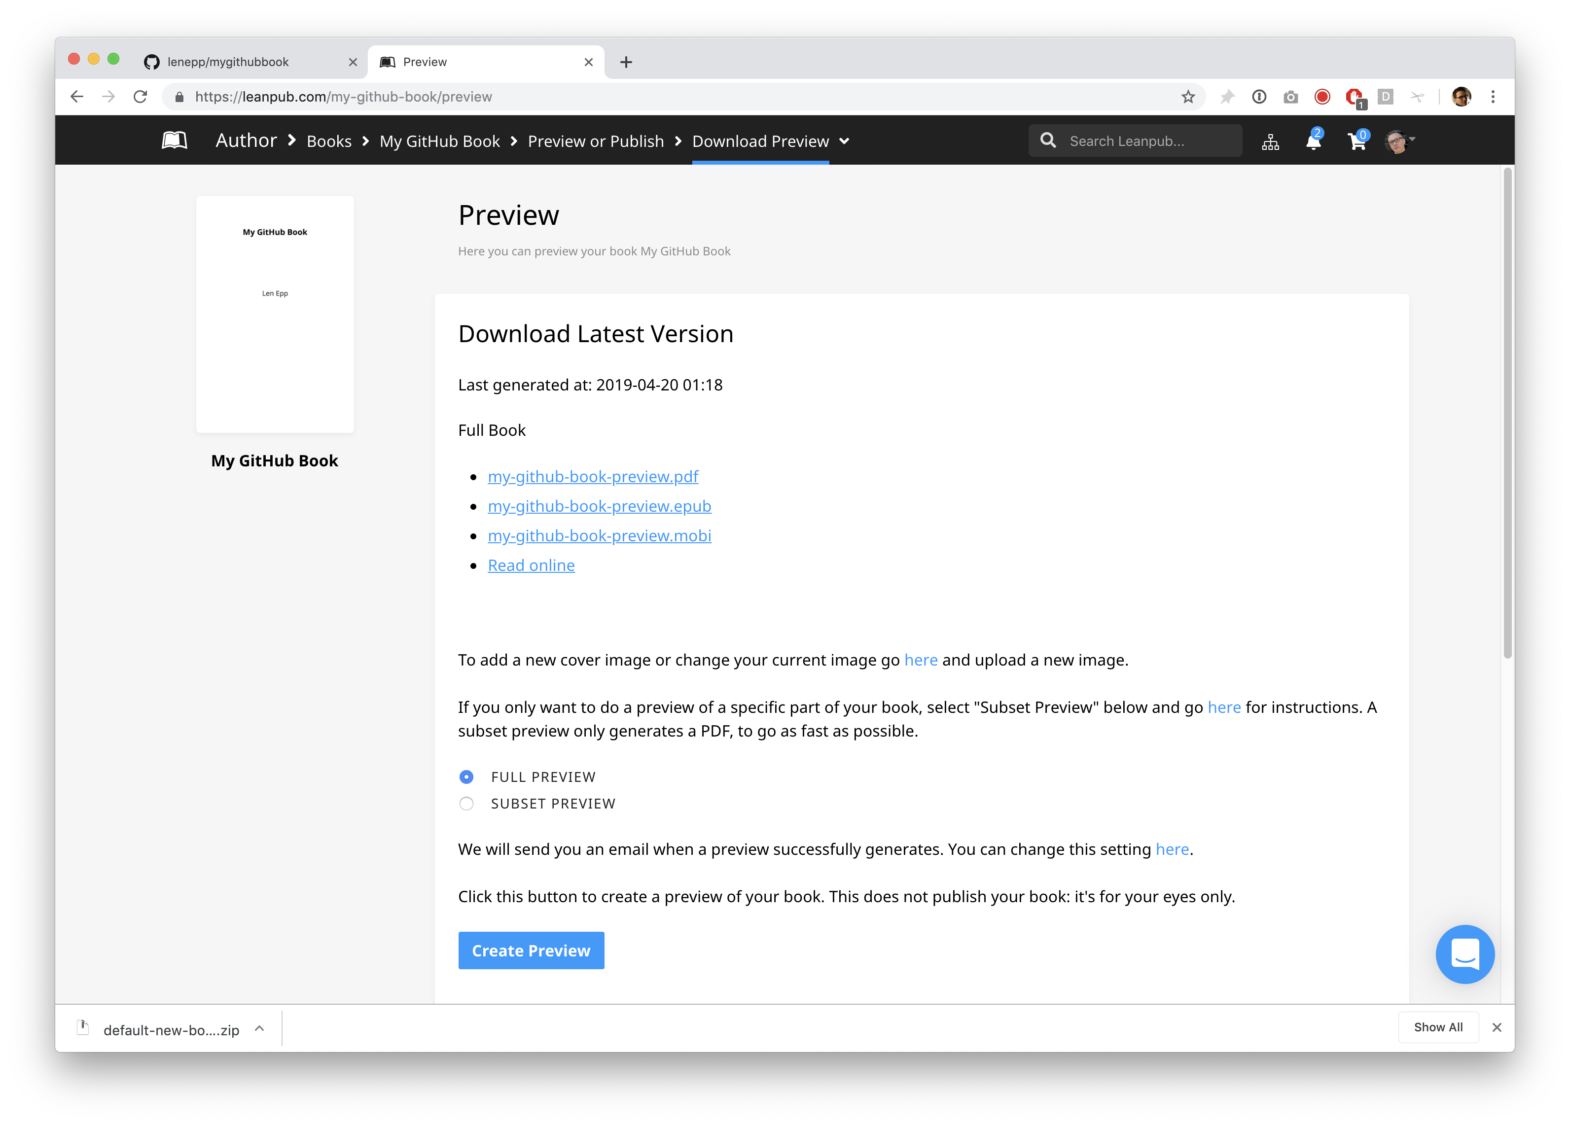
Task: Click the camera extension icon
Action: (1290, 97)
